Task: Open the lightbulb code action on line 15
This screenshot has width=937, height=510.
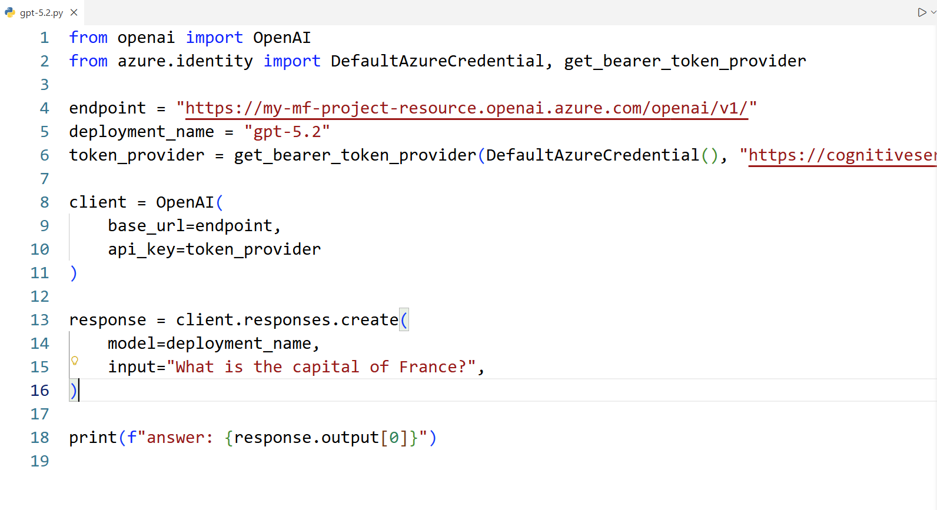Action: (x=75, y=361)
